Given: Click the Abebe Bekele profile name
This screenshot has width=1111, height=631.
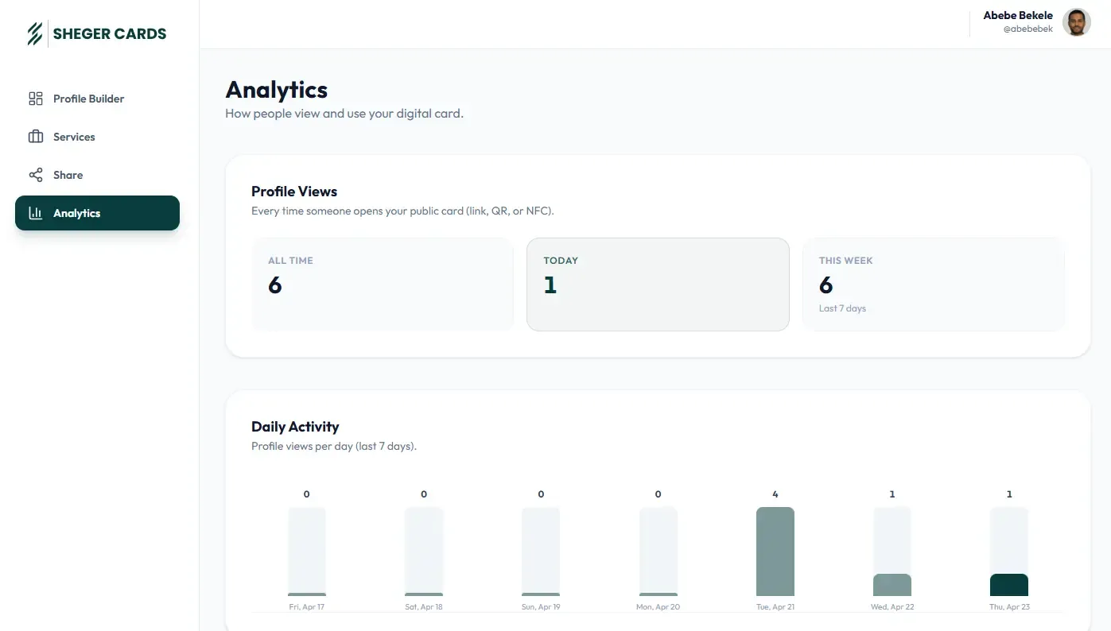Looking at the screenshot, I should pyautogui.click(x=1018, y=15).
